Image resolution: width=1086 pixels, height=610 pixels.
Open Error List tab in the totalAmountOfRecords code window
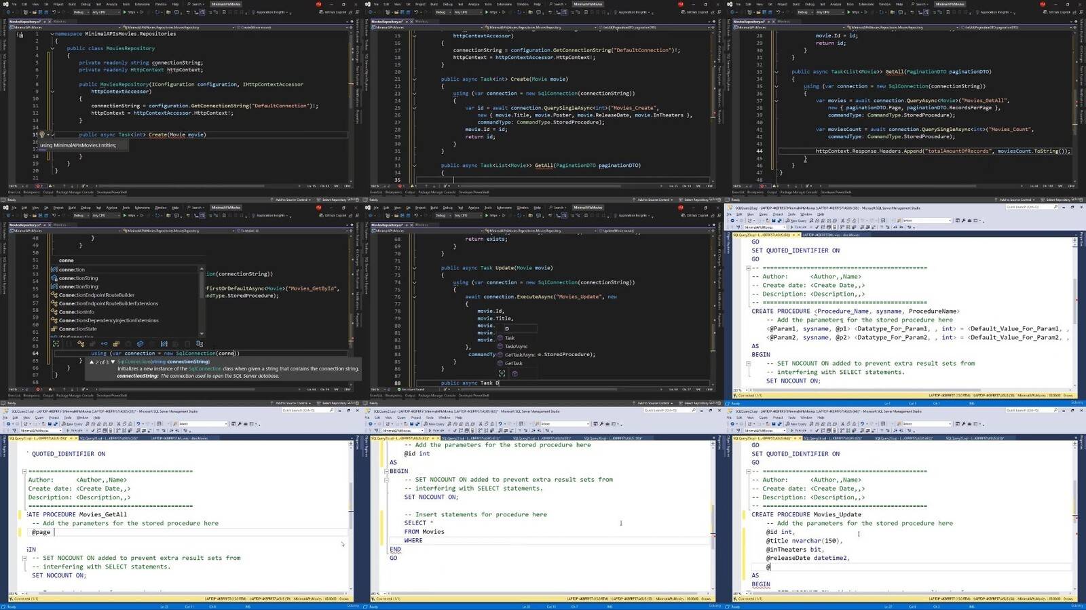(738, 192)
